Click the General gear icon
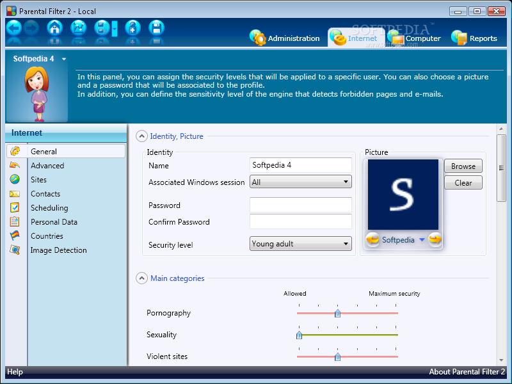 (15, 151)
